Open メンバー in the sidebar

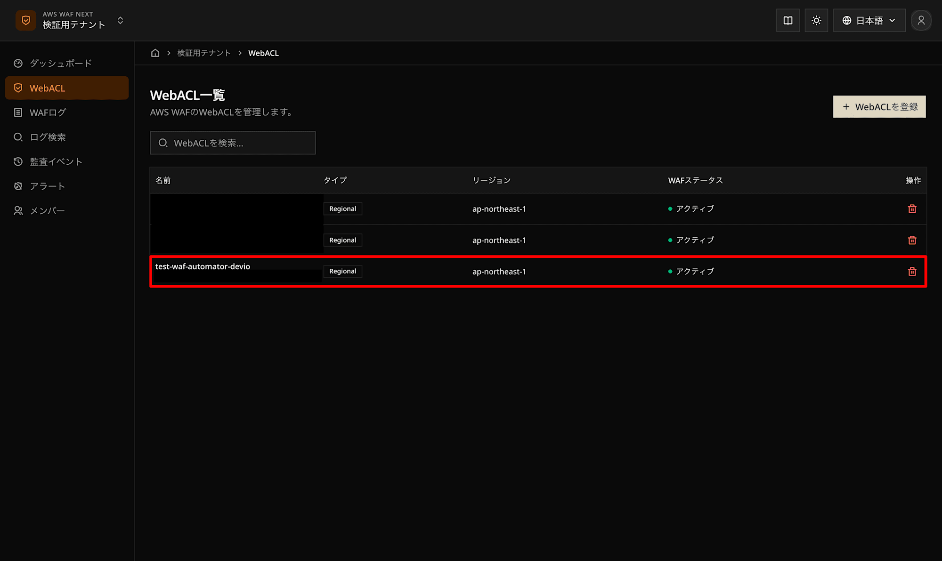tap(67, 210)
